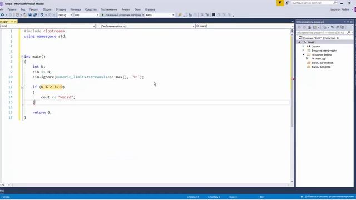Screen dimensions: 356x200
Task: Click the red error marker on scrollbar
Action: coord(293,79)
